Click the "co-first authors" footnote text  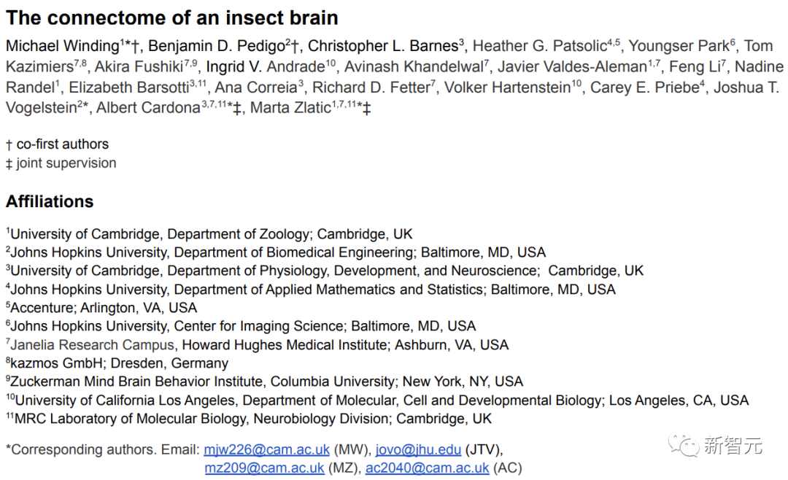pyautogui.click(x=62, y=144)
